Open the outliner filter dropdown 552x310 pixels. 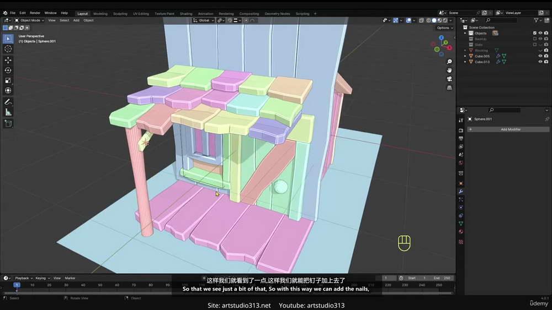(538, 20)
